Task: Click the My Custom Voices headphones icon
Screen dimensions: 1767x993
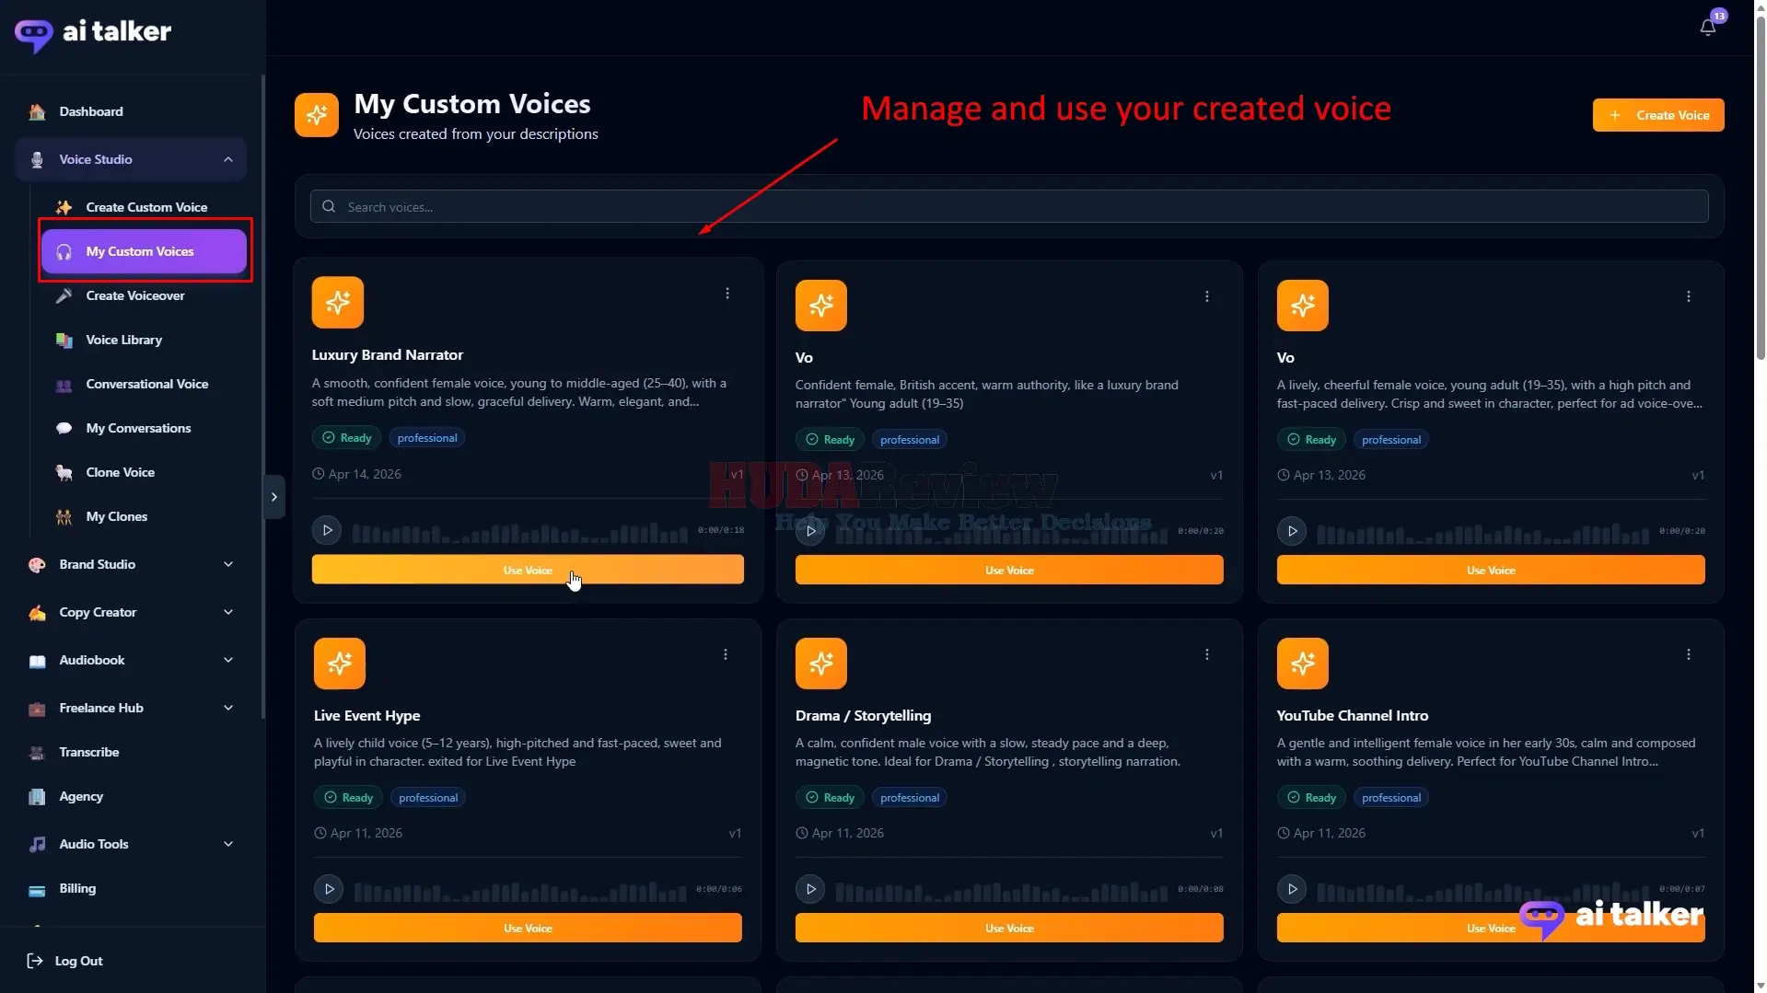Action: [x=64, y=251]
